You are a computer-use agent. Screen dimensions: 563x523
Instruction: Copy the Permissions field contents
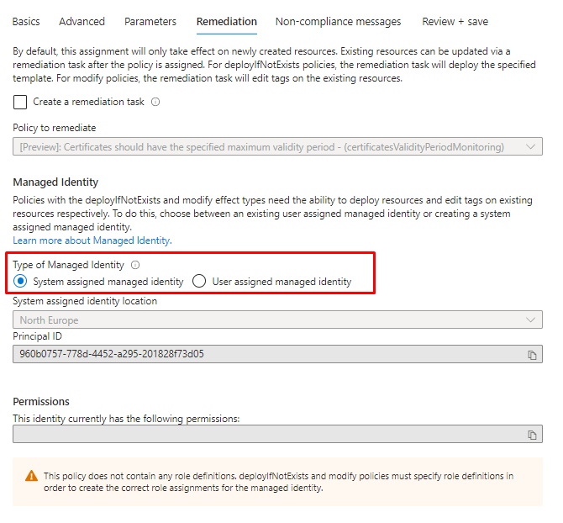532,435
